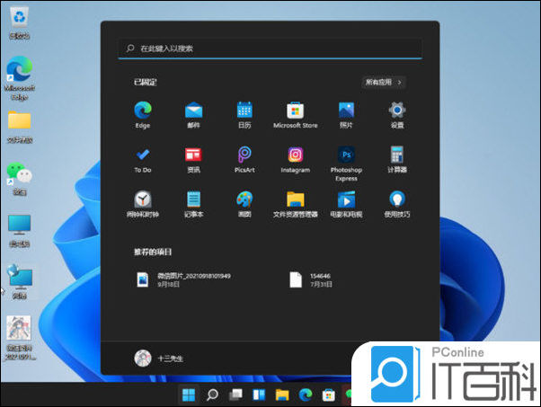Open the 十三先生 user account menu
The height and width of the screenshot is (407, 541).
159,358
